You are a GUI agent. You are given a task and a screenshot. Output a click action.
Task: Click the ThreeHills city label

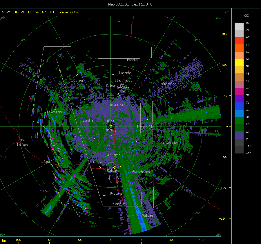(146, 127)
